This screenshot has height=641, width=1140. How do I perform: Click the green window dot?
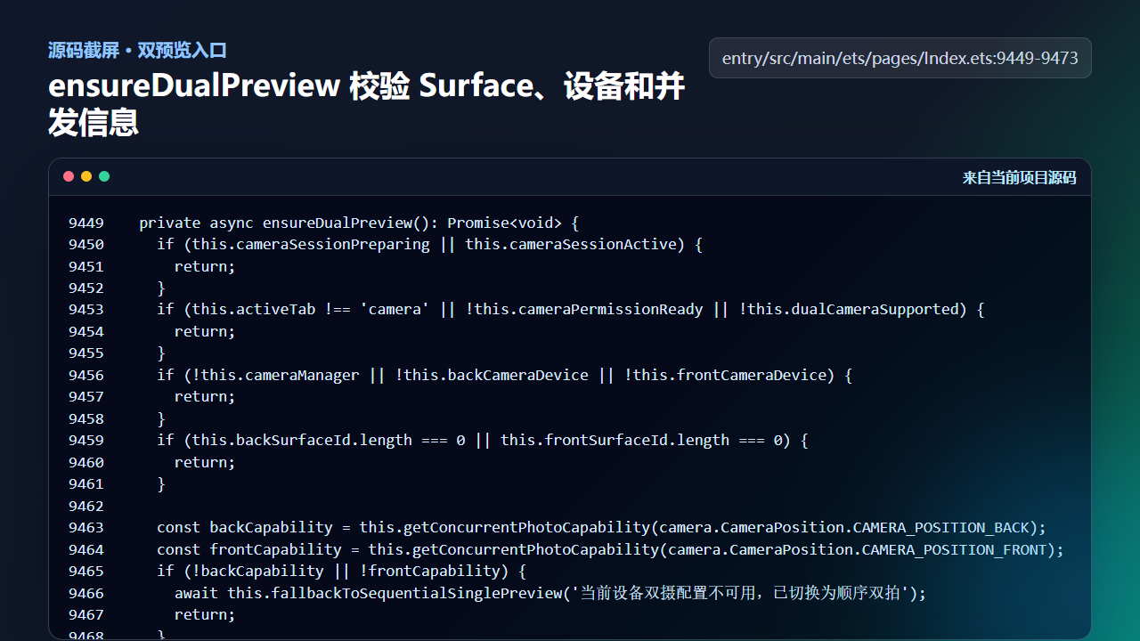[104, 176]
